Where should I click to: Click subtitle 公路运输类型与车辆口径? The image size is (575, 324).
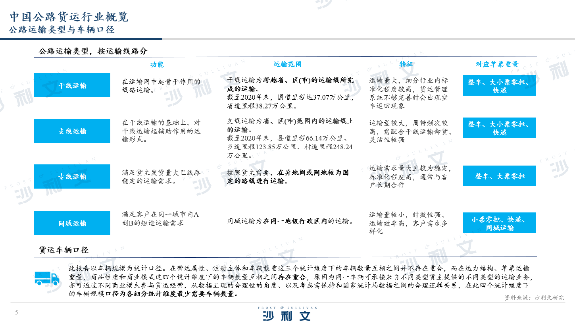pos(62,30)
